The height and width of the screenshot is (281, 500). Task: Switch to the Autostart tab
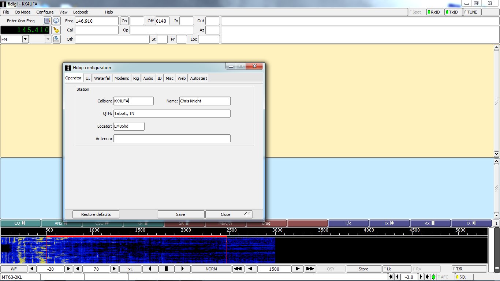click(x=198, y=78)
